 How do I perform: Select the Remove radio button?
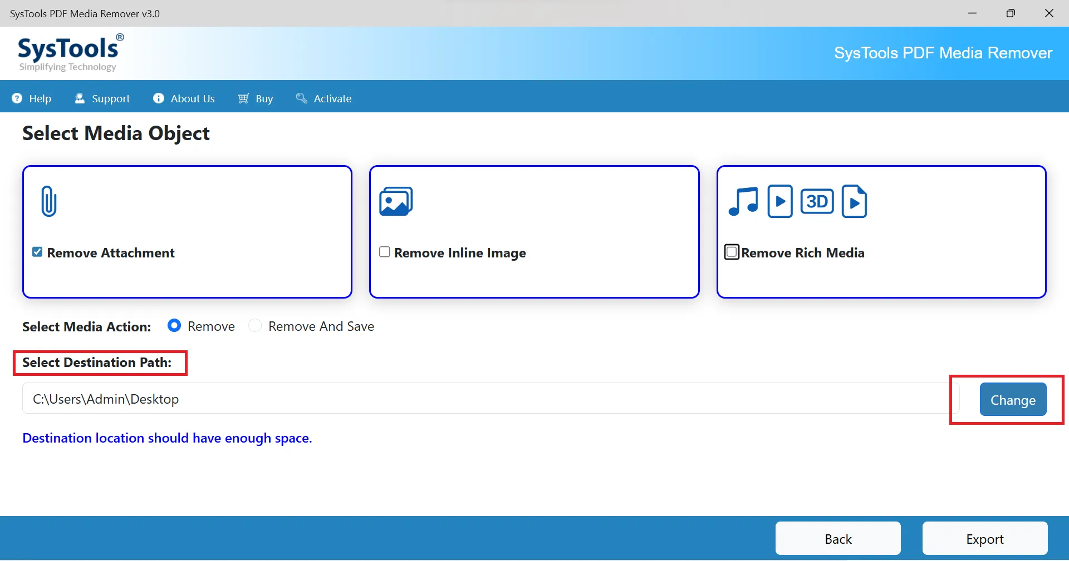pos(174,326)
